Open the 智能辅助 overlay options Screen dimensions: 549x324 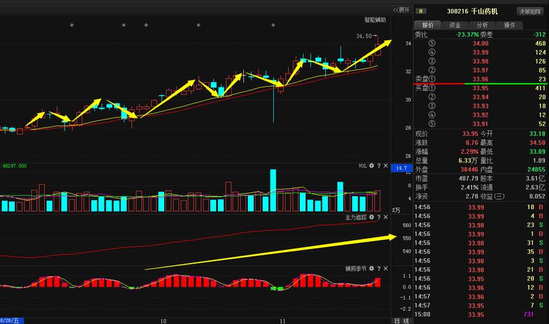pyautogui.click(x=375, y=20)
